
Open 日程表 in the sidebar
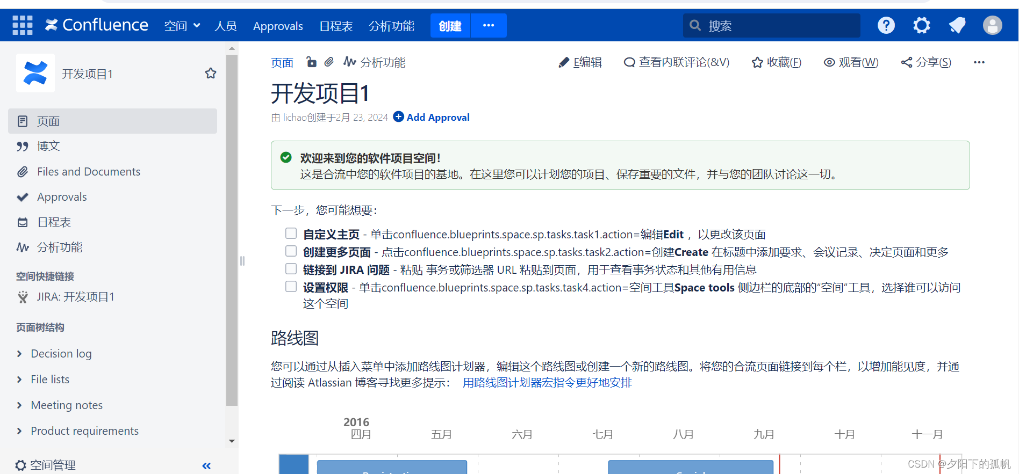tap(113, 222)
